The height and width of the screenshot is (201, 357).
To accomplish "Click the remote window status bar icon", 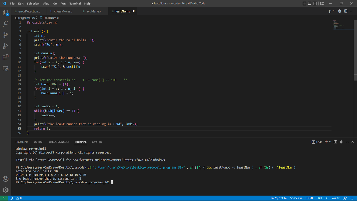I will click(x=3, y=198).
